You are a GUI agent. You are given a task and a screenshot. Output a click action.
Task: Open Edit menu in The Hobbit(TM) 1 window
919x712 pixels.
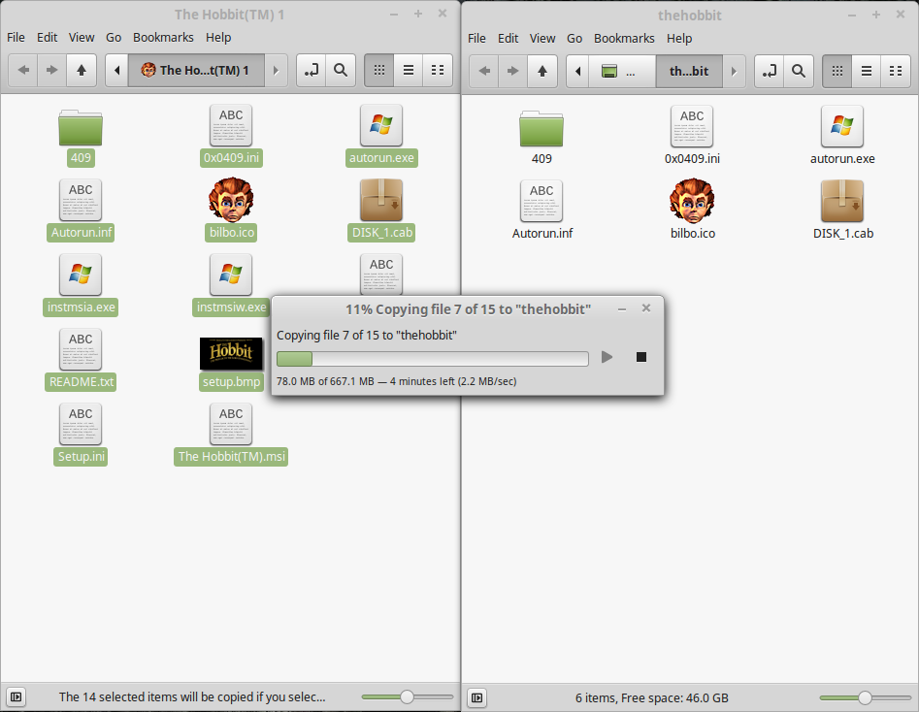(x=47, y=38)
